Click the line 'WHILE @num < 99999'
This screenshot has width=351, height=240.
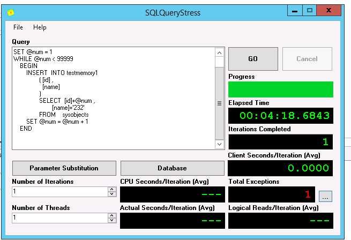point(43,59)
